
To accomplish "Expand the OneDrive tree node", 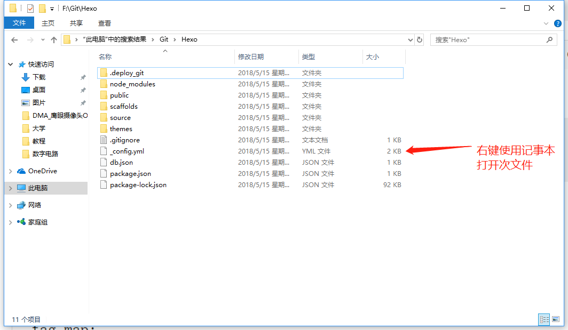I will (x=11, y=171).
